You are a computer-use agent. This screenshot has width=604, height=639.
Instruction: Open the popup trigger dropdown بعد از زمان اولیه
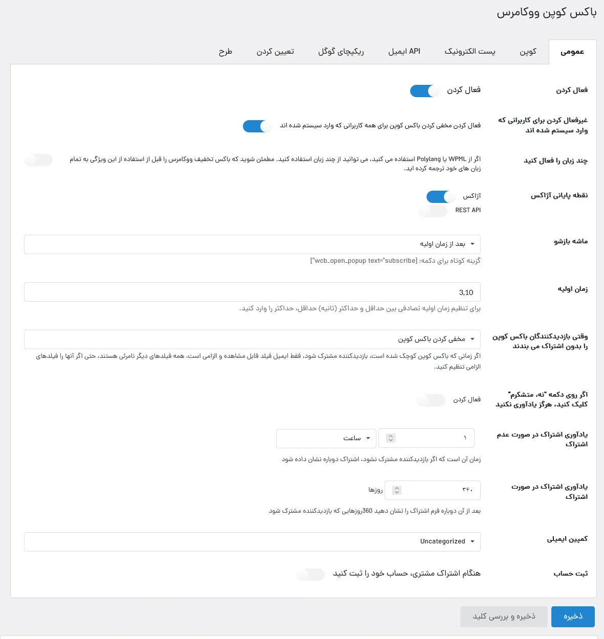click(252, 244)
